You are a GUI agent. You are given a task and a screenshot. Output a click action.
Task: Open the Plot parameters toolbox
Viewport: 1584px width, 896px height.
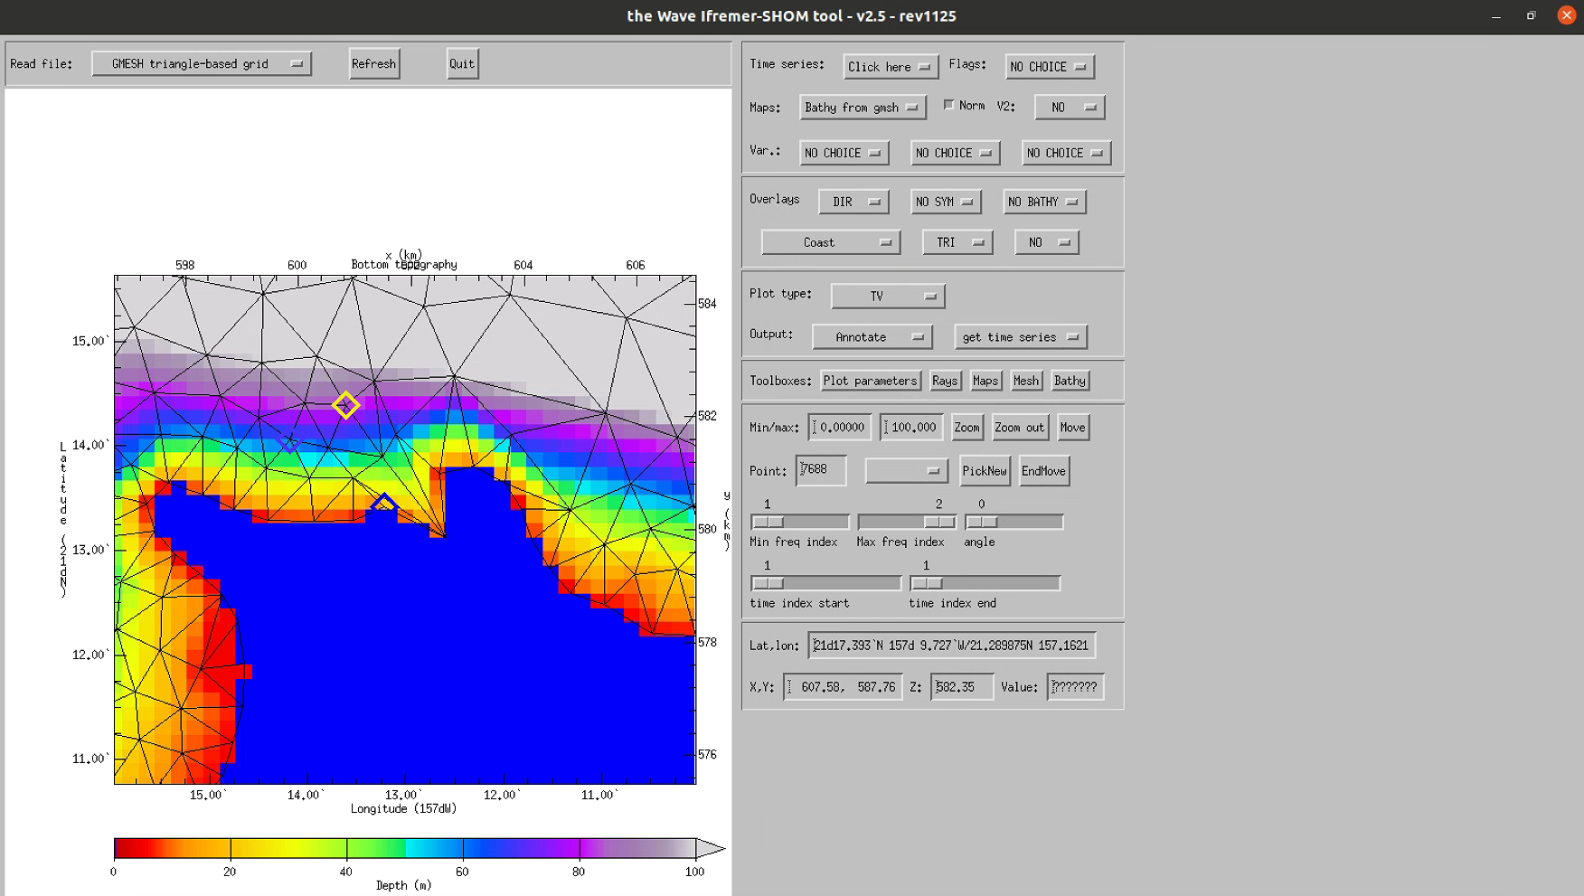click(870, 381)
